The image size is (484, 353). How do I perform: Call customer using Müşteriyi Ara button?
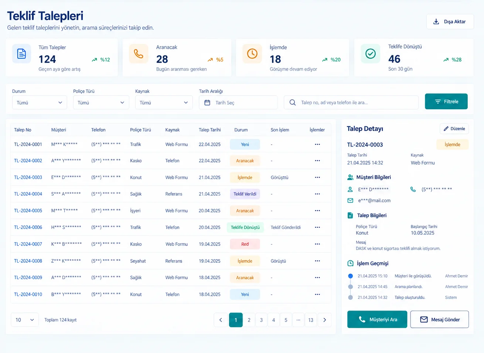377,319
